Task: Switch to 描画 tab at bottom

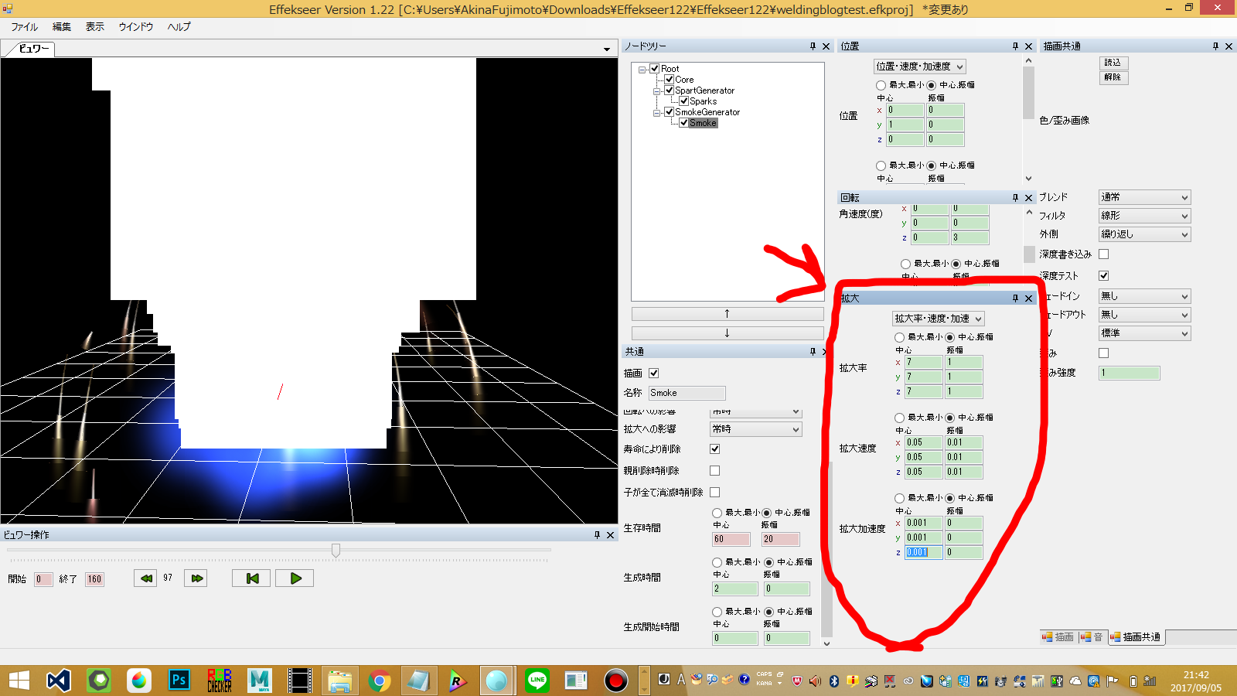Action: (x=1058, y=637)
